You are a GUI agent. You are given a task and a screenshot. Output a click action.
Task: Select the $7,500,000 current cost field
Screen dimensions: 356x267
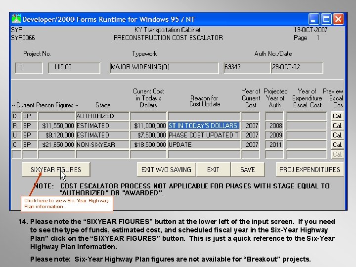148,135
